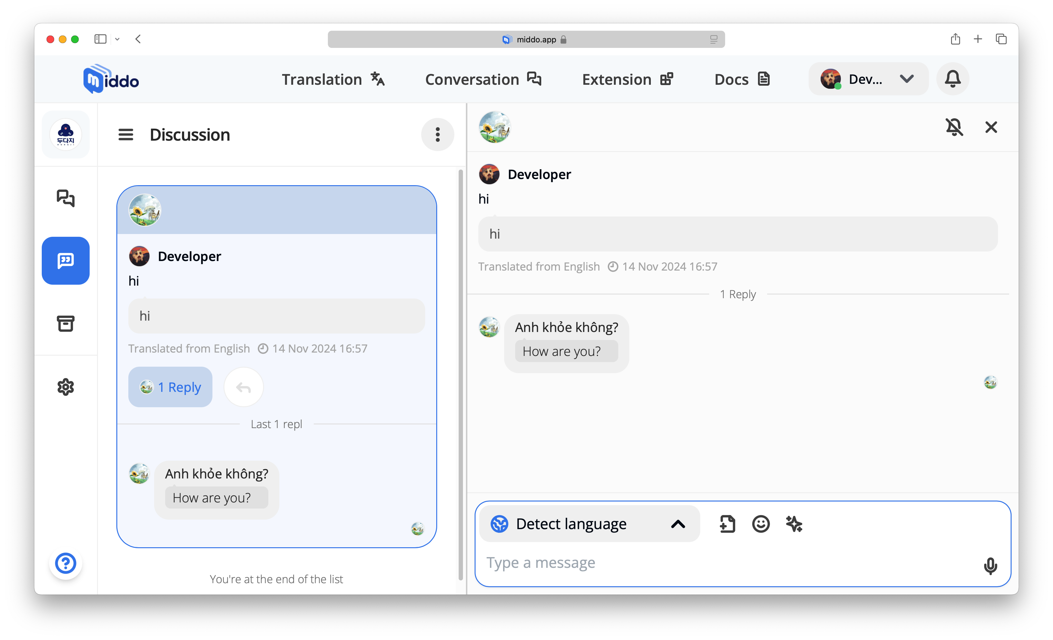Click the Developer name in thread panel
The image size is (1053, 640).
pos(539,174)
